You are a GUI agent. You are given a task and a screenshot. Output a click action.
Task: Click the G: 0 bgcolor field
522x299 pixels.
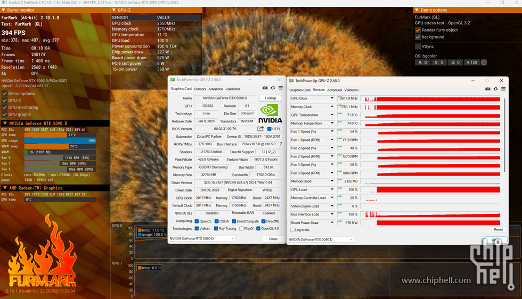[x=439, y=62]
